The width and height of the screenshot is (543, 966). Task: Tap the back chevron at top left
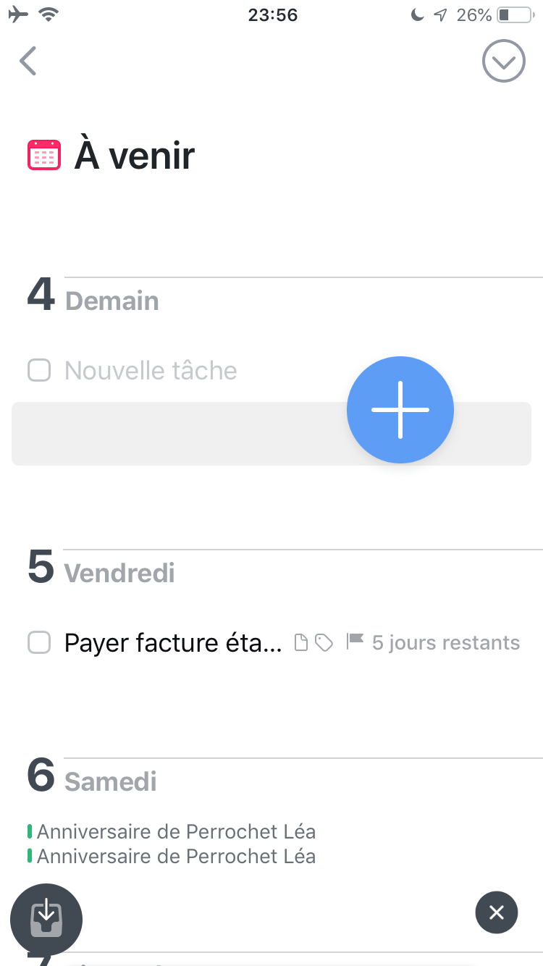pos(28,61)
